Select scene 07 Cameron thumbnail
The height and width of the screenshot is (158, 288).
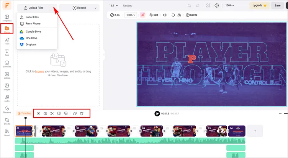point(119,131)
